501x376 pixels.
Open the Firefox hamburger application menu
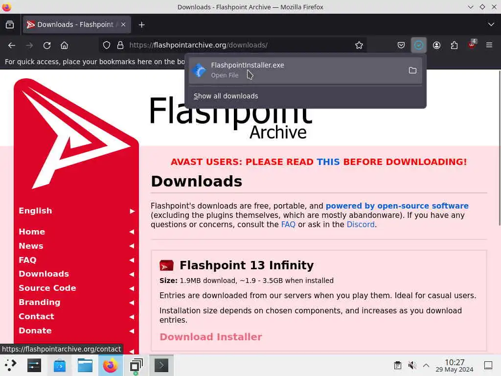point(489,45)
